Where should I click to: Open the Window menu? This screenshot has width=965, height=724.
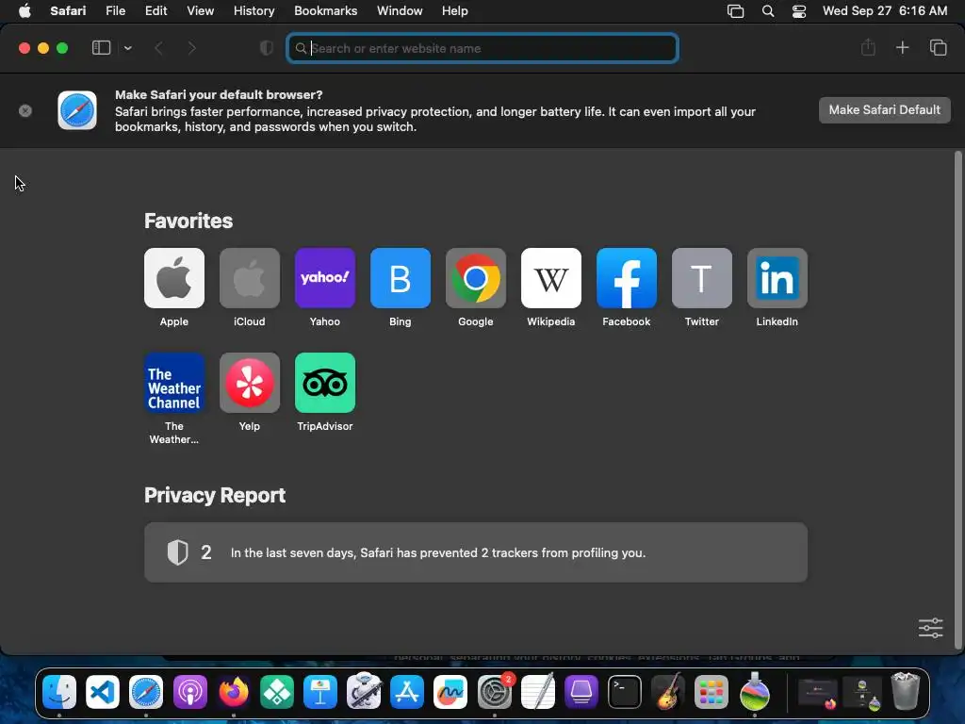400,10
